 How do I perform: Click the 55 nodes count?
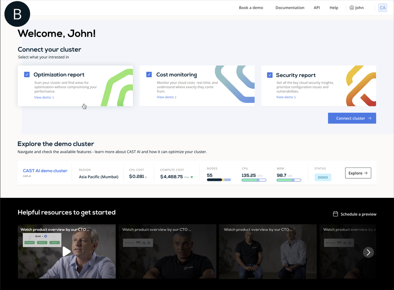pos(210,175)
